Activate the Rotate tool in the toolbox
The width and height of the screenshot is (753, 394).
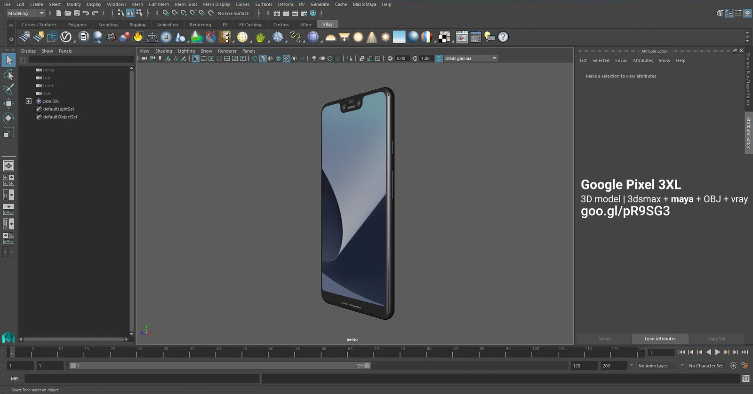[8, 118]
